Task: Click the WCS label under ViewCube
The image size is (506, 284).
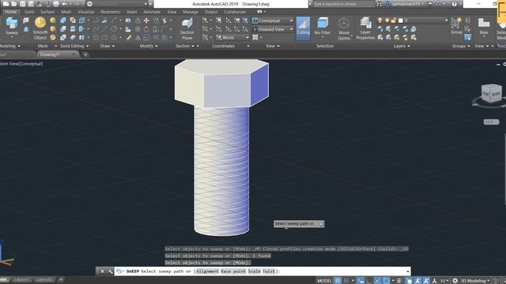Action: tap(491, 121)
